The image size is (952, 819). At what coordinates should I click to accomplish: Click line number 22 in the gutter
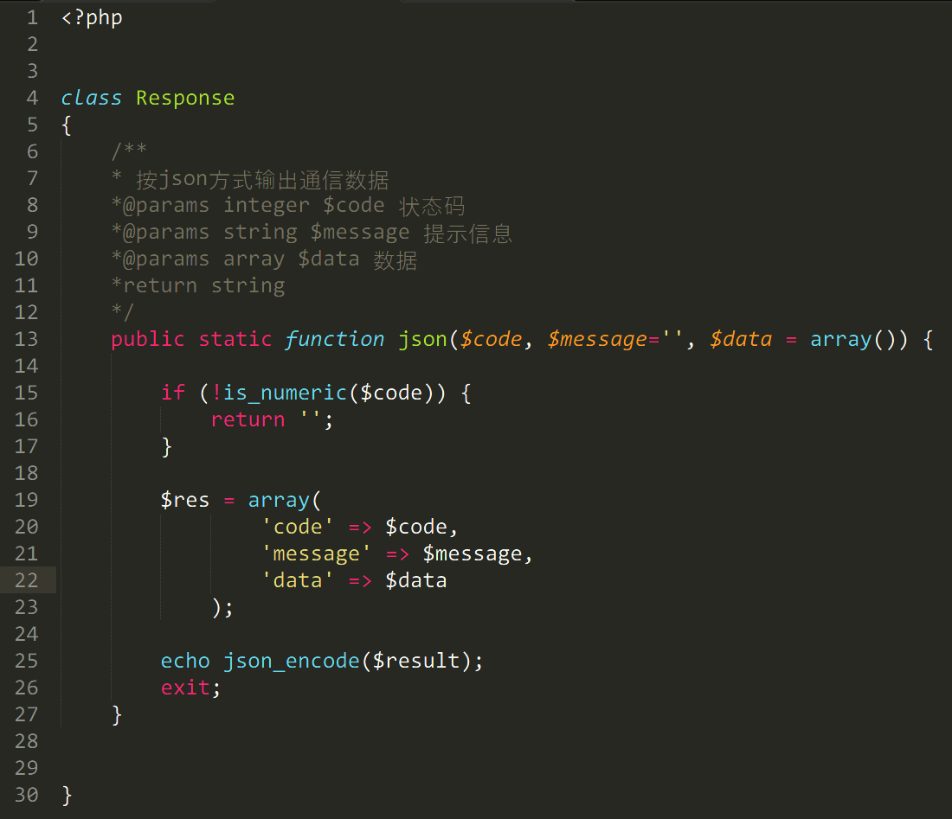(26, 580)
